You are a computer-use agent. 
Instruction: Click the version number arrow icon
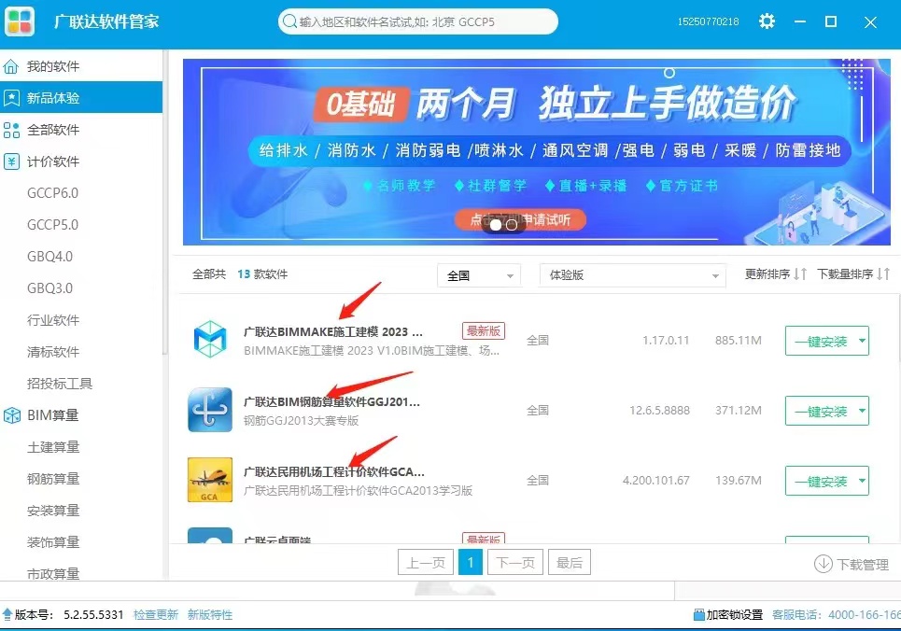tap(7, 615)
